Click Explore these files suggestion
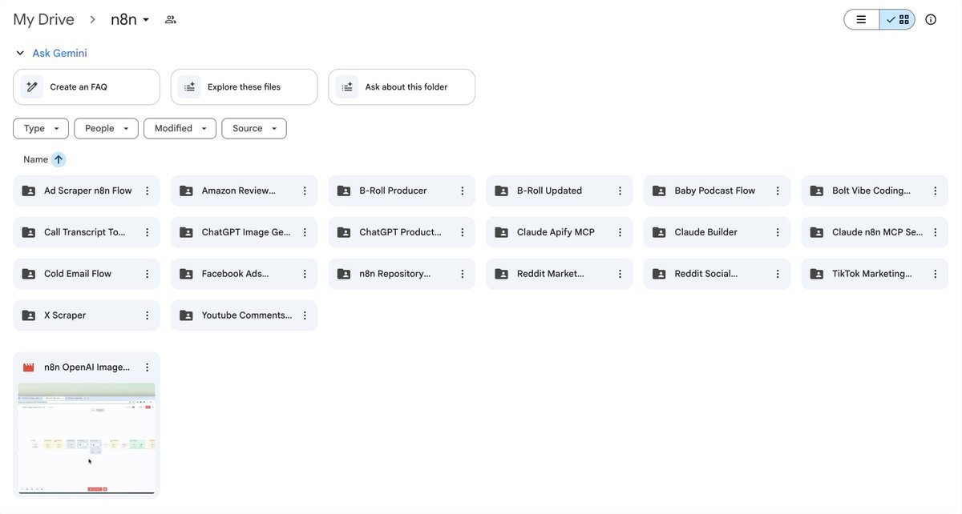The width and height of the screenshot is (962, 514). click(x=244, y=86)
